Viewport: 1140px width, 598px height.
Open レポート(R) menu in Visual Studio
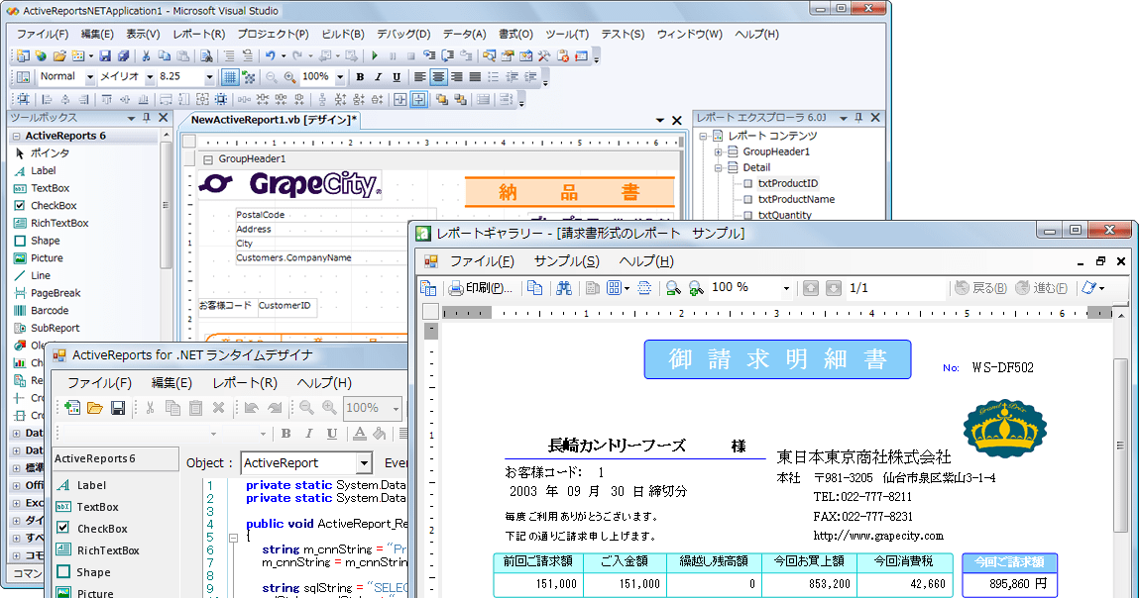[198, 34]
